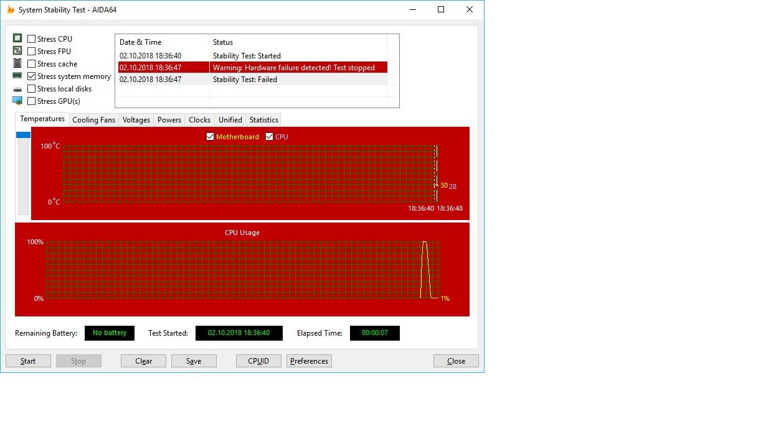Click the CPU chip icon beside Stress CPU
771x437 pixels.
click(x=17, y=39)
